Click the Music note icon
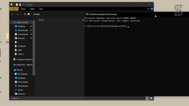189x106 pixels. coord(16,90)
